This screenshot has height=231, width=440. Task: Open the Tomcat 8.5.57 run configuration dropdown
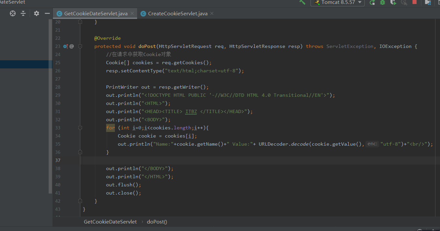(338, 3)
